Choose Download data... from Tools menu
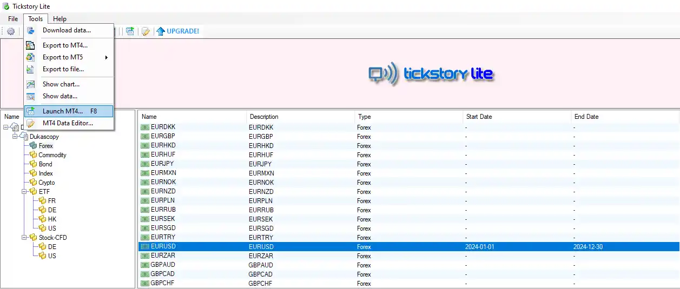The width and height of the screenshot is (680, 289). pyautogui.click(x=67, y=30)
